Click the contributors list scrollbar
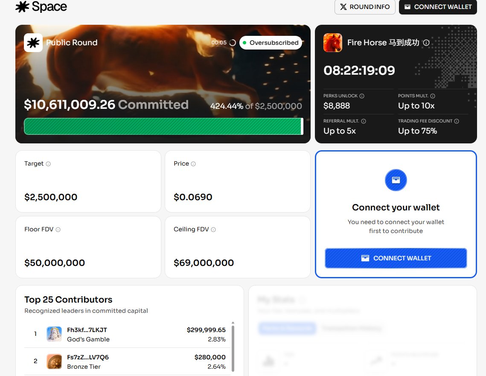 point(233,348)
